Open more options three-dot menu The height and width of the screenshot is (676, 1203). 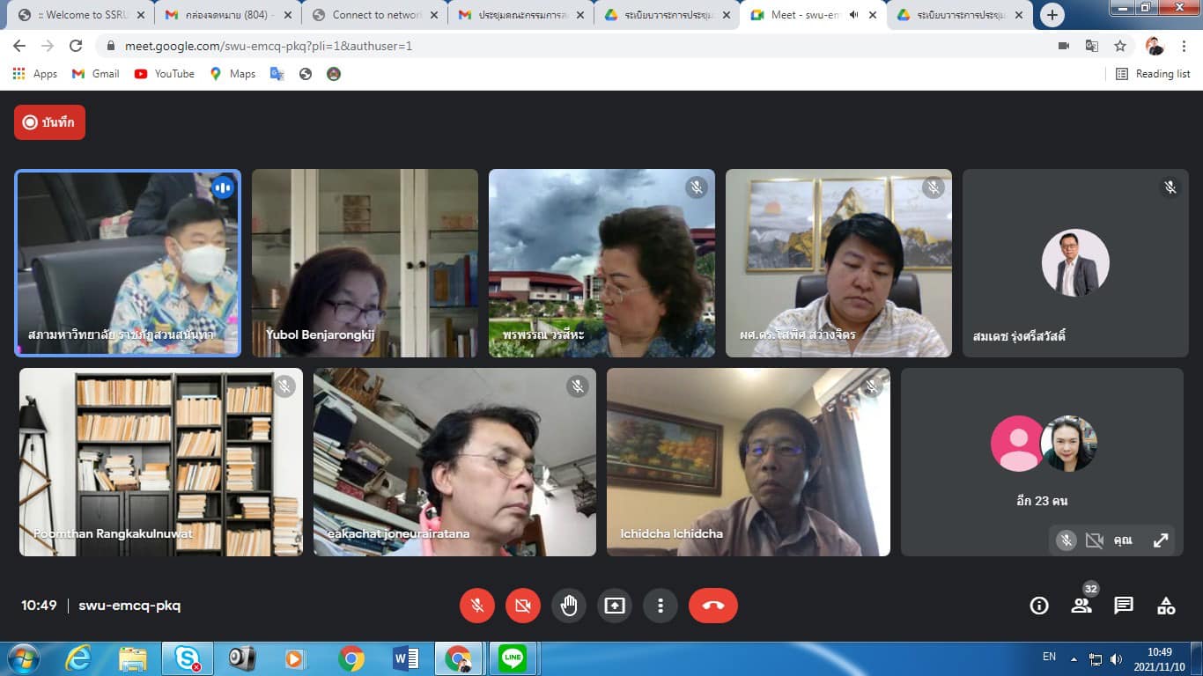(661, 606)
